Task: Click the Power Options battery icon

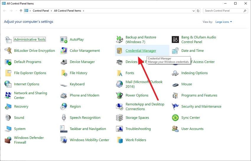Action: coord(119,95)
